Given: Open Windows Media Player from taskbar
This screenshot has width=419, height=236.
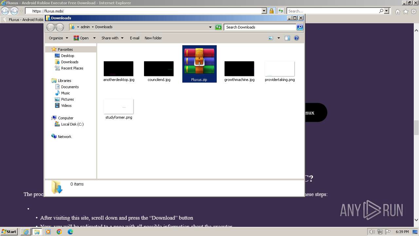Looking at the screenshot, I should pos(48,232).
